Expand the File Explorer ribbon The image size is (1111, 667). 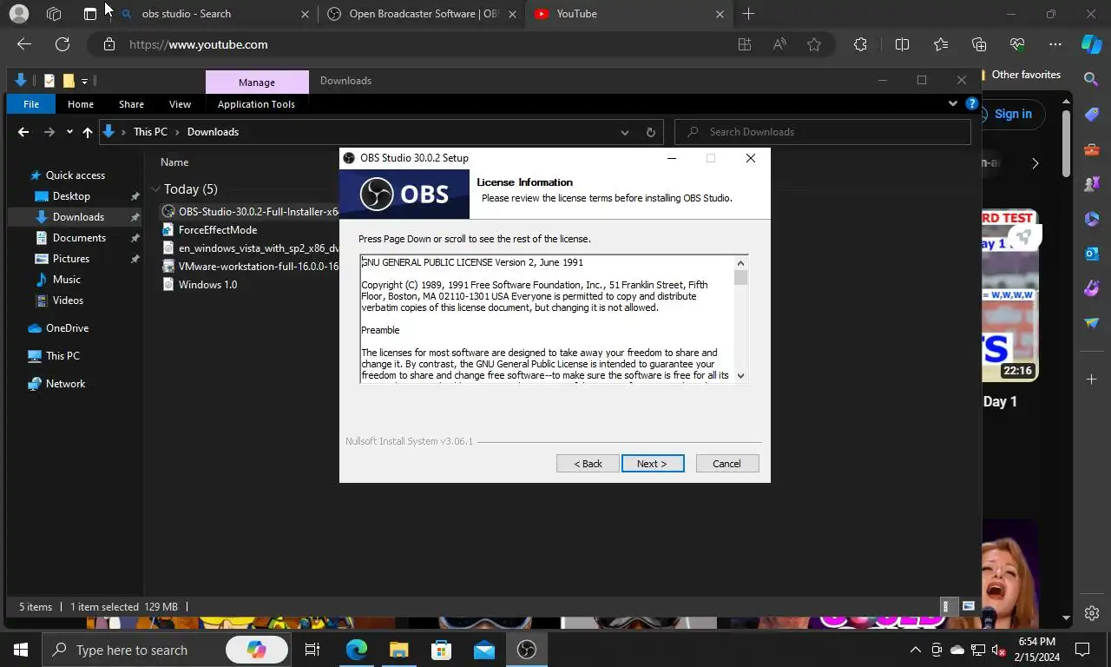tap(953, 103)
